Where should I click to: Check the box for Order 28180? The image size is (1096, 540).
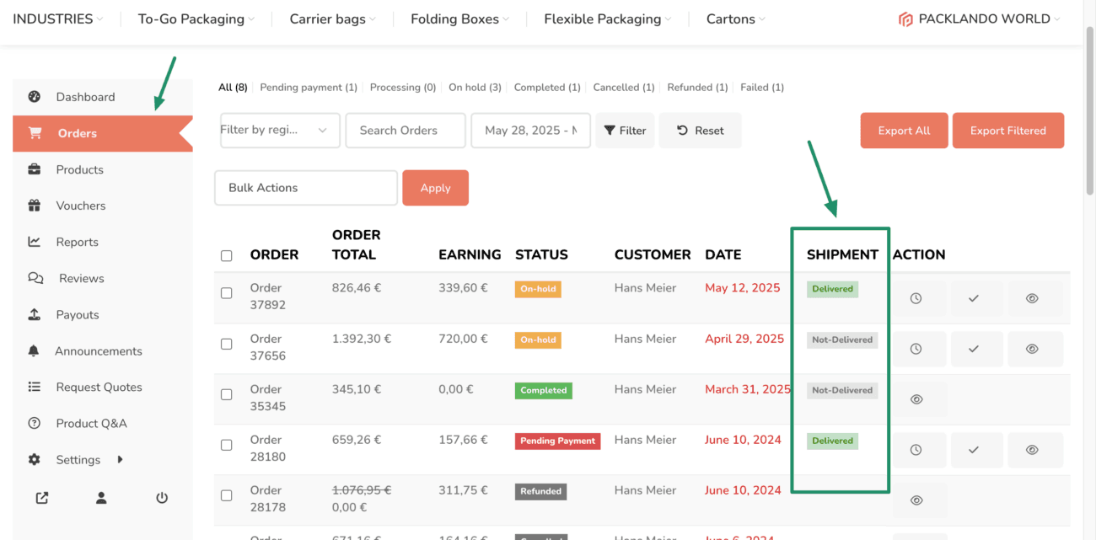[x=226, y=445]
